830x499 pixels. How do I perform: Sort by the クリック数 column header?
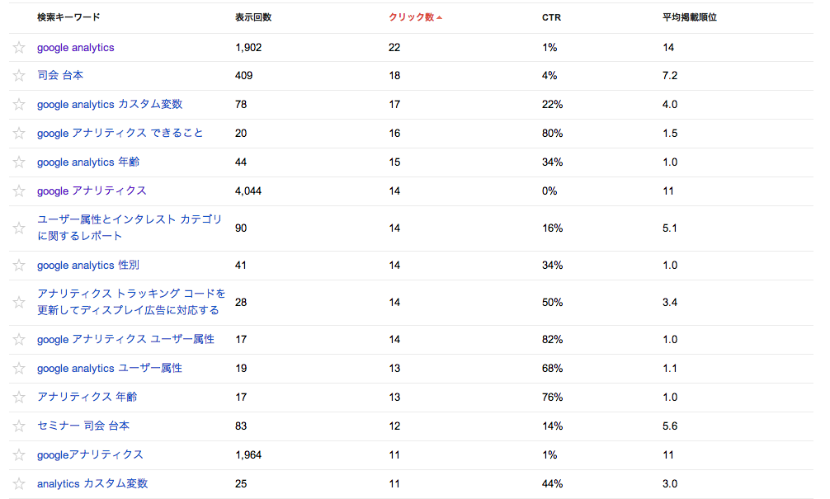point(415,17)
